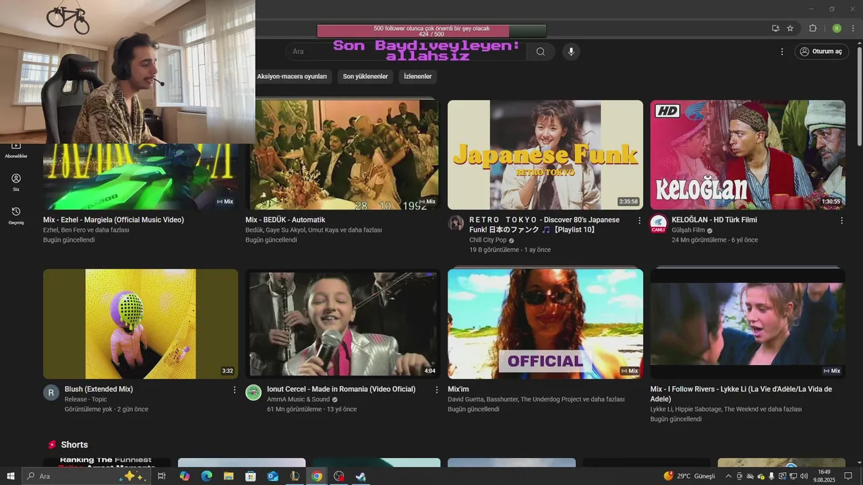Click title Mix - Ezhel - Margiela
This screenshot has height=485, width=863.
point(113,220)
